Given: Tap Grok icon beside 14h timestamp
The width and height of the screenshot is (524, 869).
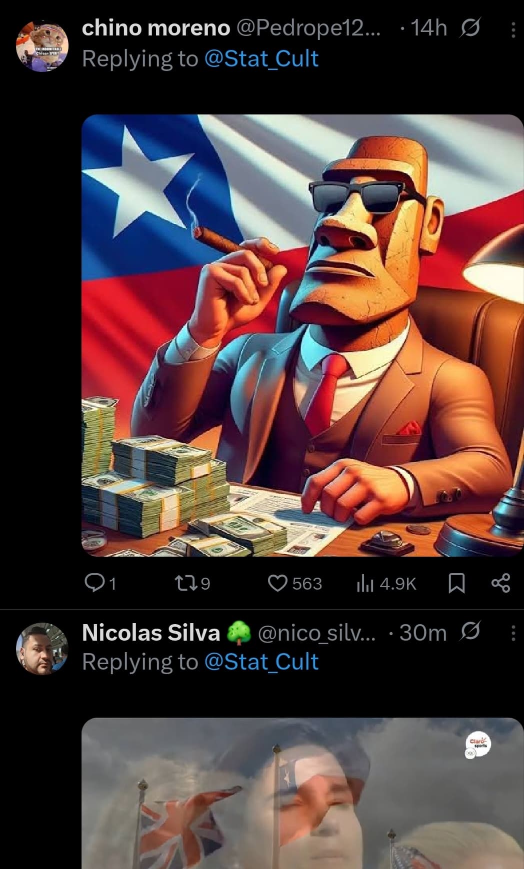Looking at the screenshot, I should point(469,28).
